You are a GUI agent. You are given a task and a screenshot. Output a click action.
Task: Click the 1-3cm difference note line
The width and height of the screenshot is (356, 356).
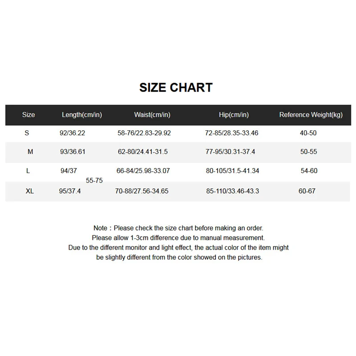(178, 238)
